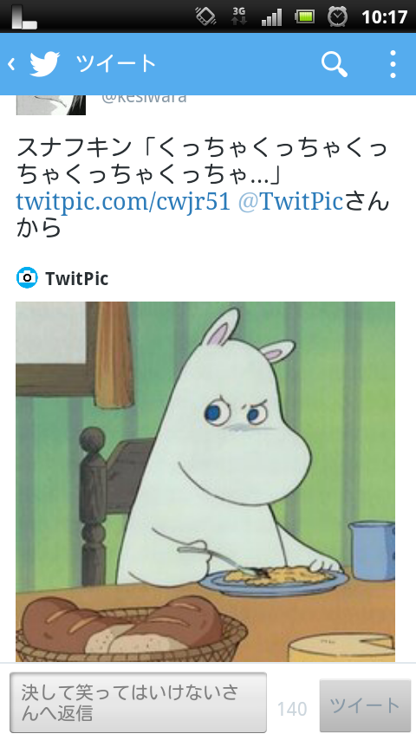Open the twitpic.com/cwjr51 link
Screen dimensions: 416x740
pos(123,202)
